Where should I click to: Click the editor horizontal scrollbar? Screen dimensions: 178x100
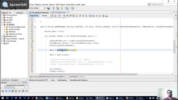pos(88,74)
